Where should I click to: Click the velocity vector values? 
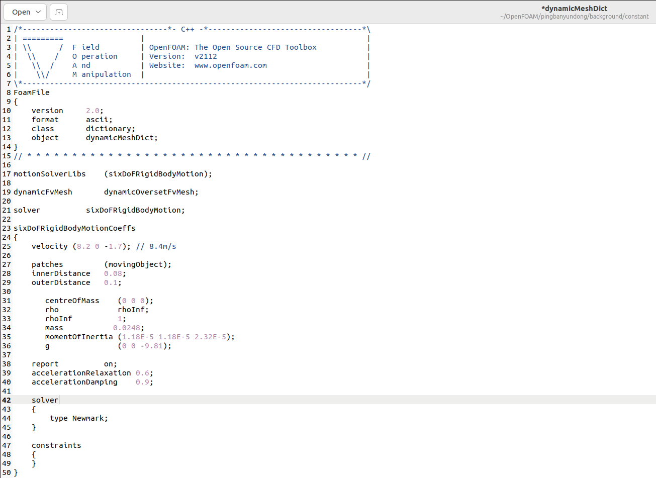tap(100, 246)
